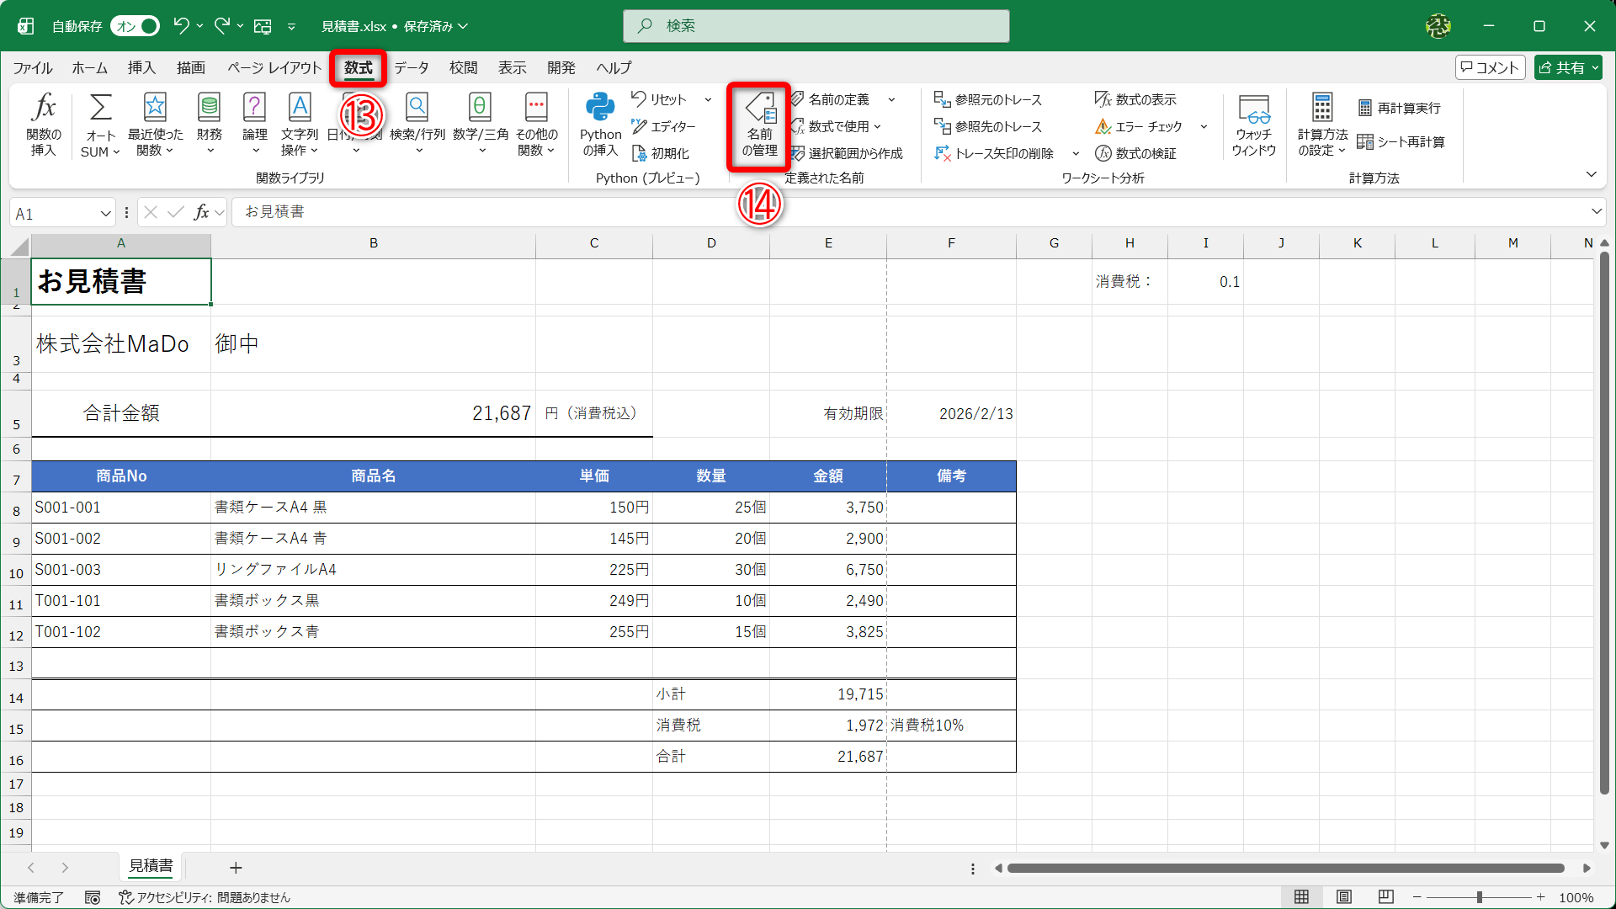Open the File (ファイル) menu
Viewport: 1616px width, 909px height.
pyautogui.click(x=32, y=67)
